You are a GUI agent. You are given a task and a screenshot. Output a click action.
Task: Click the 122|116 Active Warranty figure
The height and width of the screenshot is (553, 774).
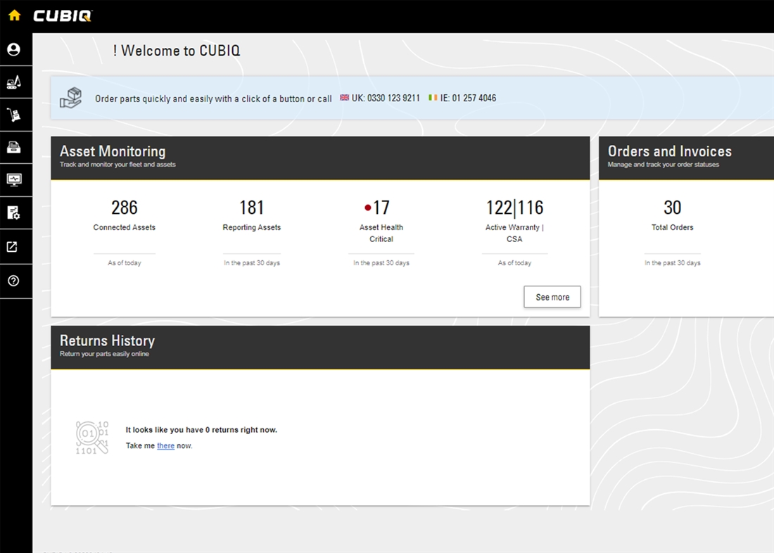(515, 208)
